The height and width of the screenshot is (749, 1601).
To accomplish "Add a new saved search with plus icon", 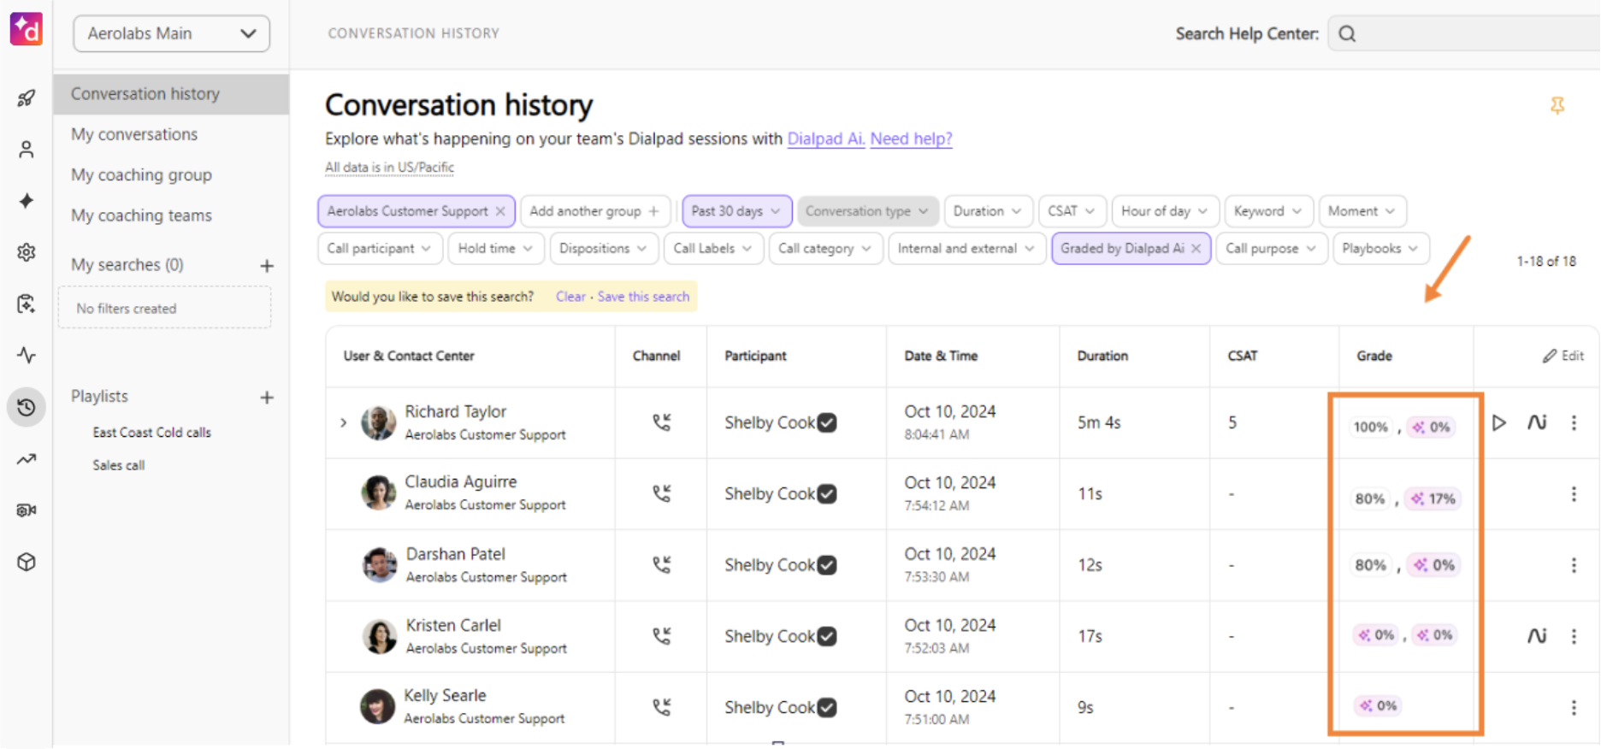I will point(267,266).
